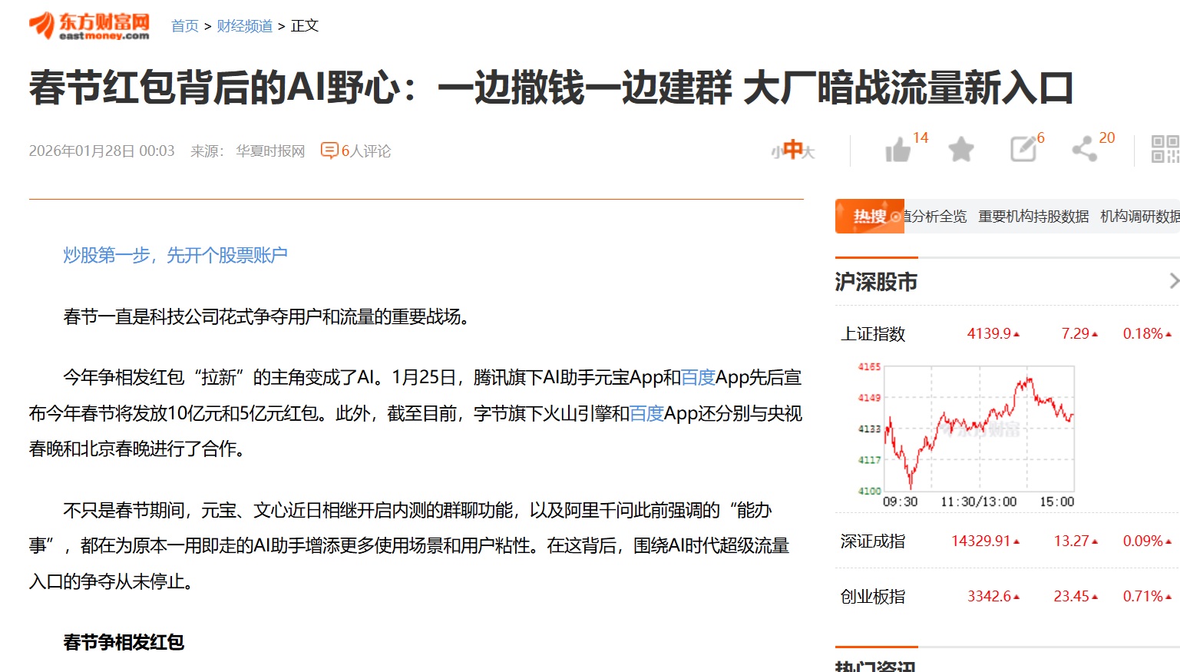
Task: View 6人评论 comments link
Action: point(366,151)
